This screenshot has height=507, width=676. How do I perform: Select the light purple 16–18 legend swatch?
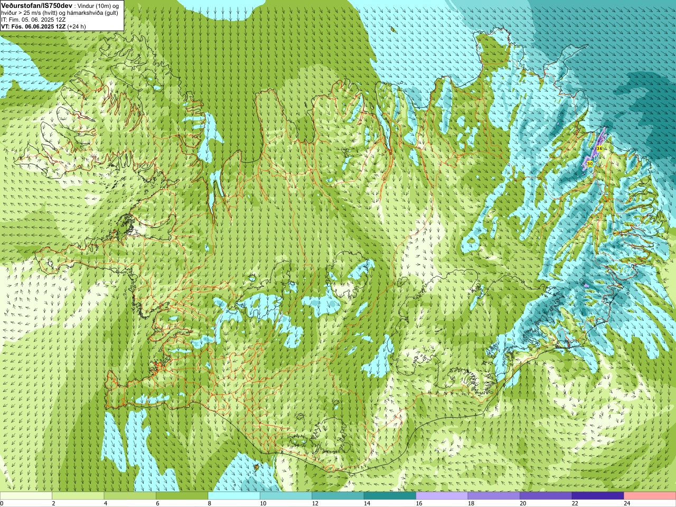point(442,496)
